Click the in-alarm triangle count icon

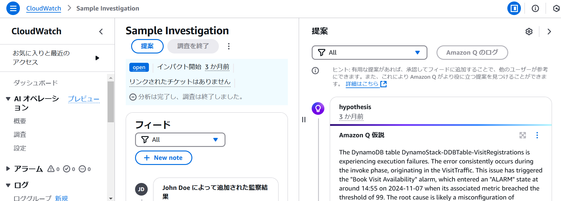(x=51, y=169)
